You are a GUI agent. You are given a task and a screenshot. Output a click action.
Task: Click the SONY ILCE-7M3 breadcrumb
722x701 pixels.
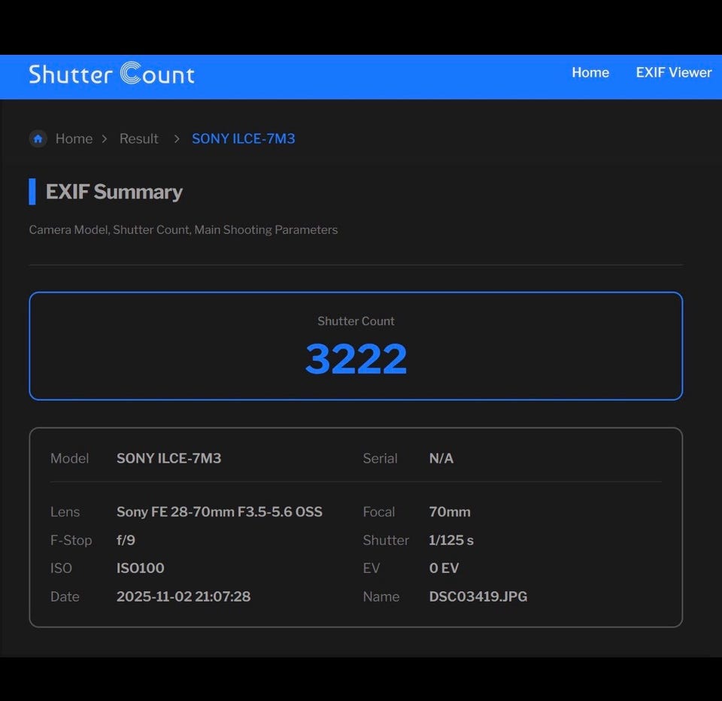click(243, 138)
